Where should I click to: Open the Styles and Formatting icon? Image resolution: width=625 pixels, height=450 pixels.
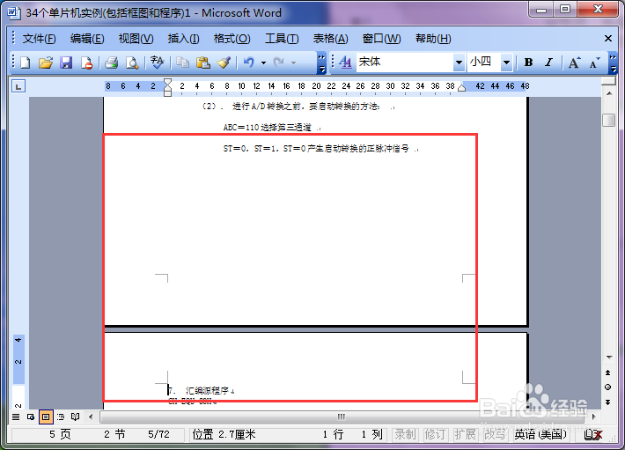345,63
